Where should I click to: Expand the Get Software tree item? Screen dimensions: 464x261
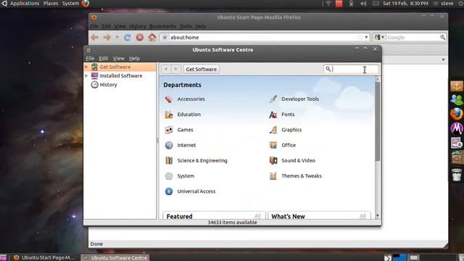(x=86, y=67)
